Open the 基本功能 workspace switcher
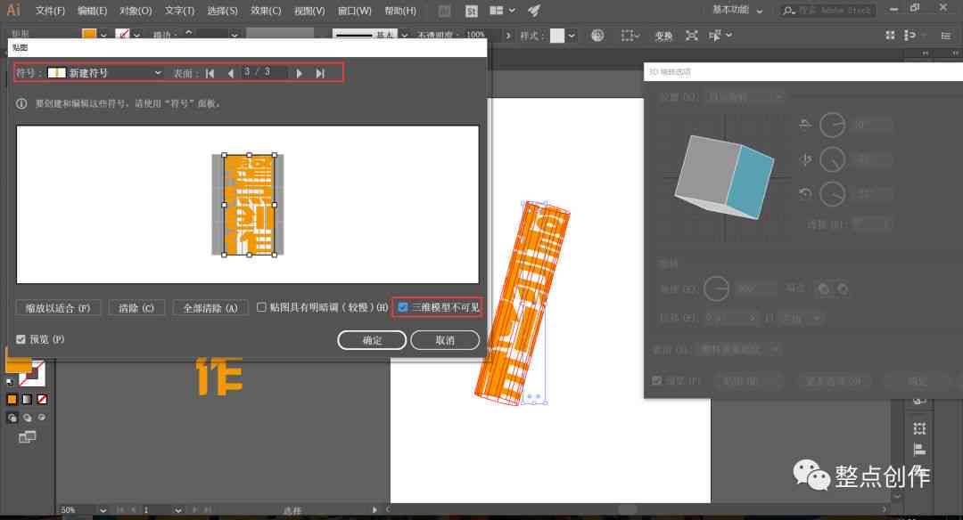 tap(737, 11)
